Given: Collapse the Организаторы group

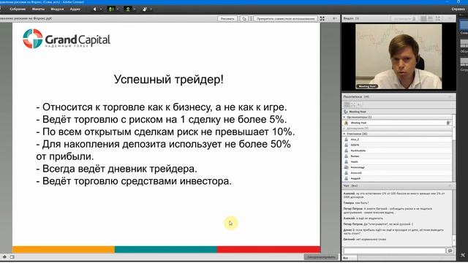Looking at the screenshot, I should [344, 117].
